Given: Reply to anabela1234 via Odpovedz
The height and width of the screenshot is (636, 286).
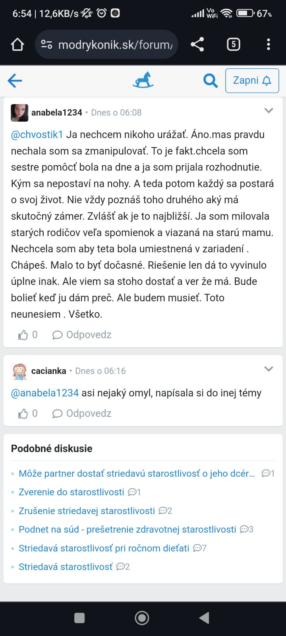Looking at the screenshot, I should pyautogui.click(x=82, y=335).
